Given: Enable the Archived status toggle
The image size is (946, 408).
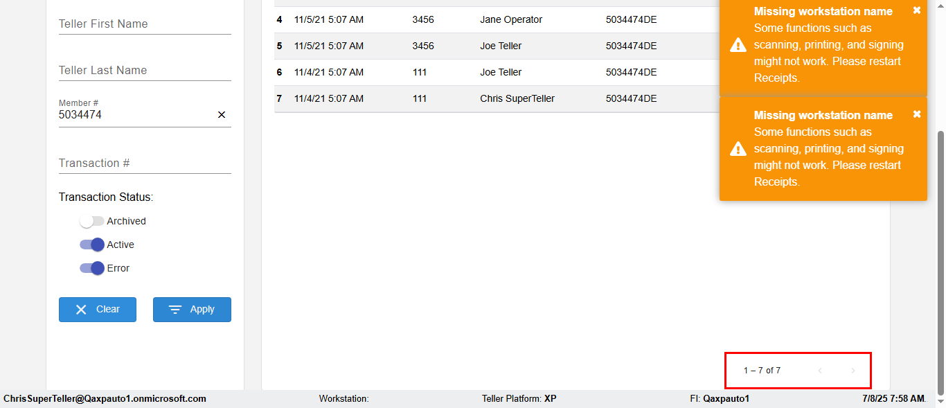Looking at the screenshot, I should pos(91,221).
